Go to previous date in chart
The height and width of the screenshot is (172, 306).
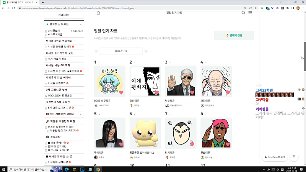click(96, 51)
